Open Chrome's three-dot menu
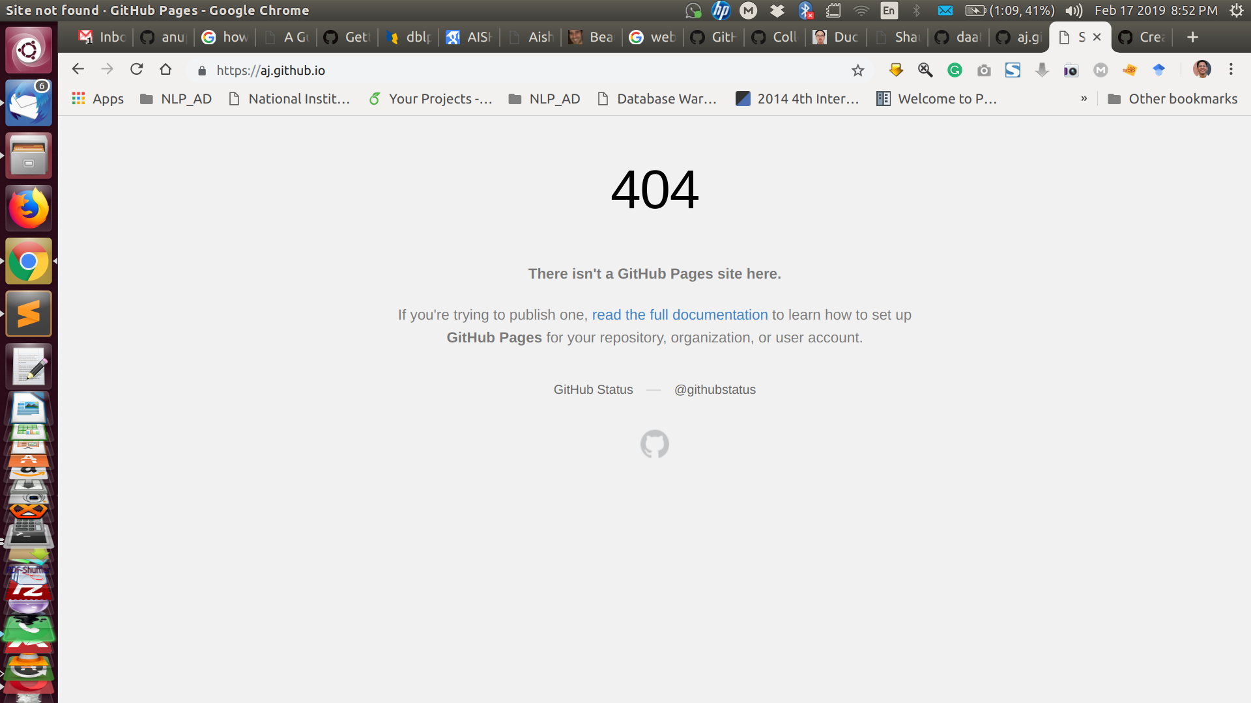 [1231, 70]
